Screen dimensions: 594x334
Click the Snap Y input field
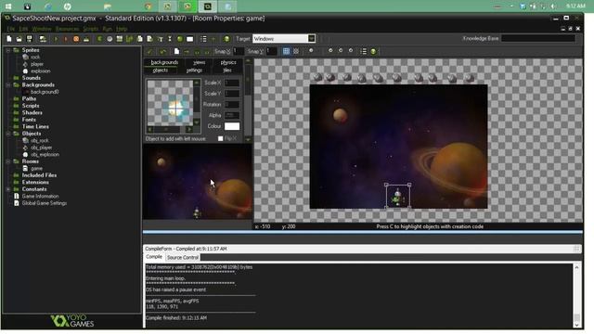[272, 51]
